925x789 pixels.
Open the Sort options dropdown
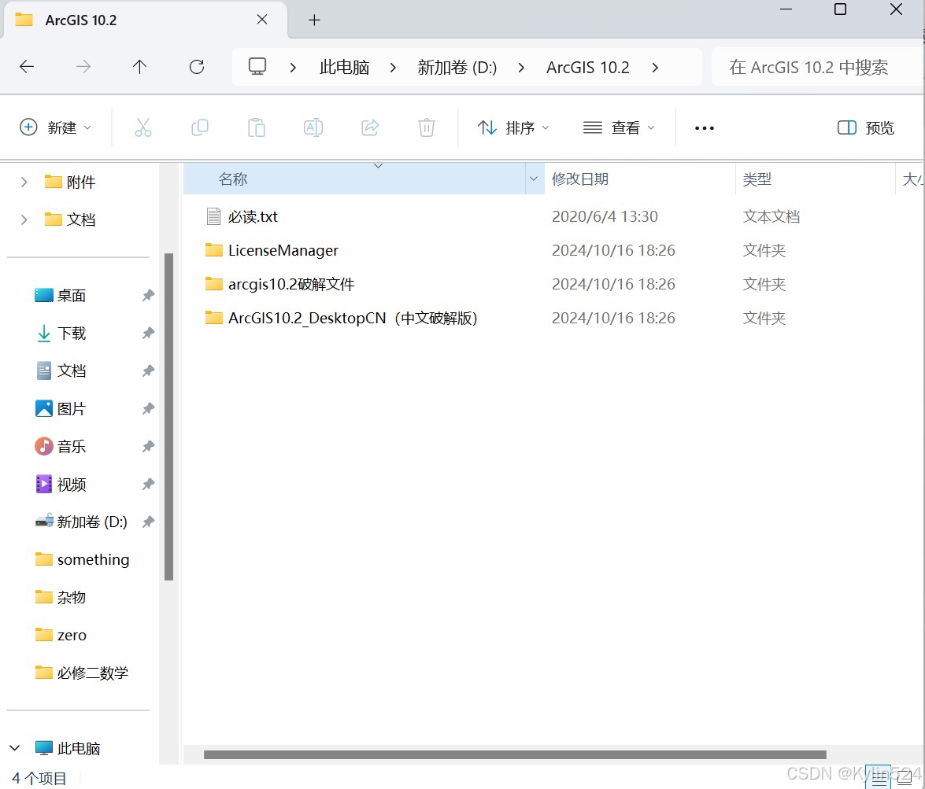click(x=513, y=127)
